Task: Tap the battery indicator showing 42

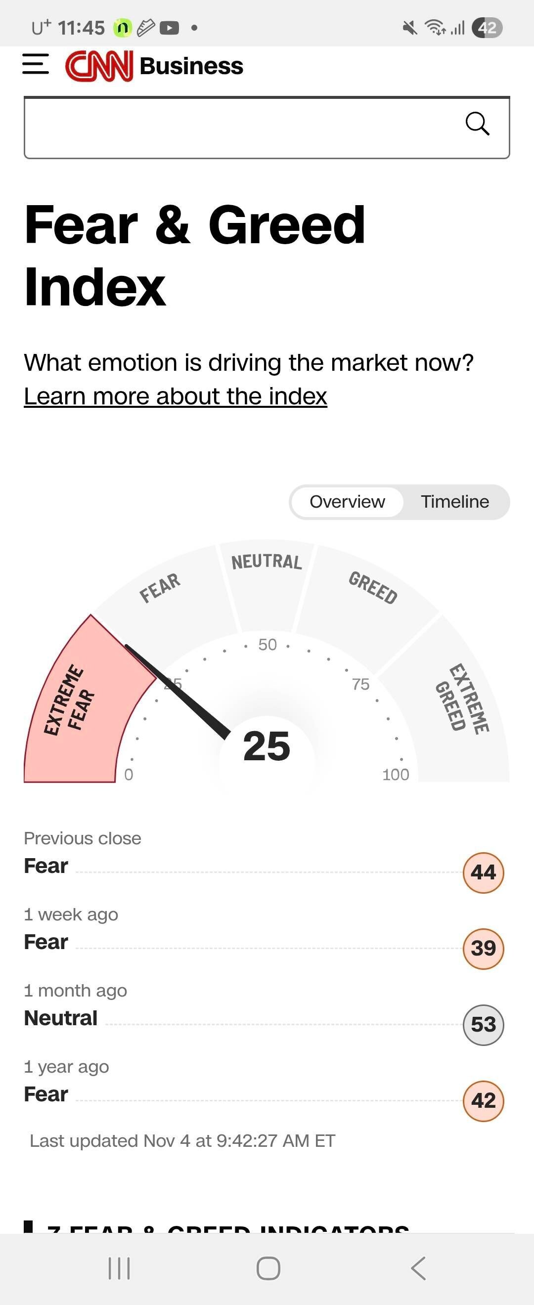Action: coord(487,28)
